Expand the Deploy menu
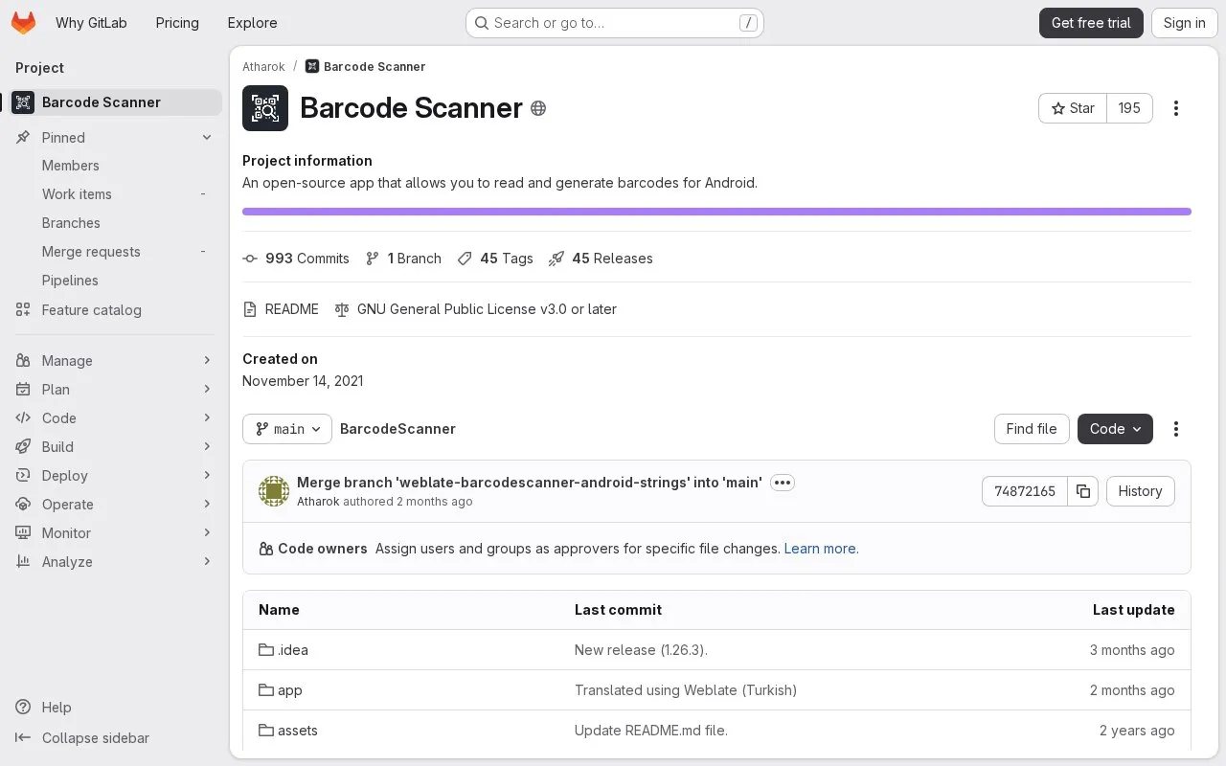Image resolution: width=1226 pixels, height=766 pixels. pyautogui.click(x=115, y=476)
